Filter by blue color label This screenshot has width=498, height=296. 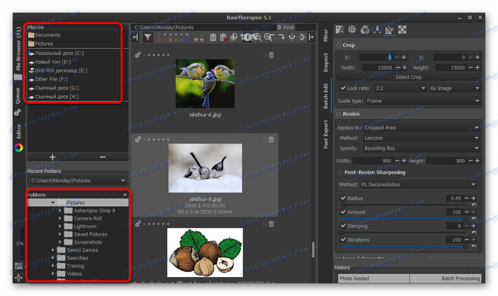pos(182,40)
